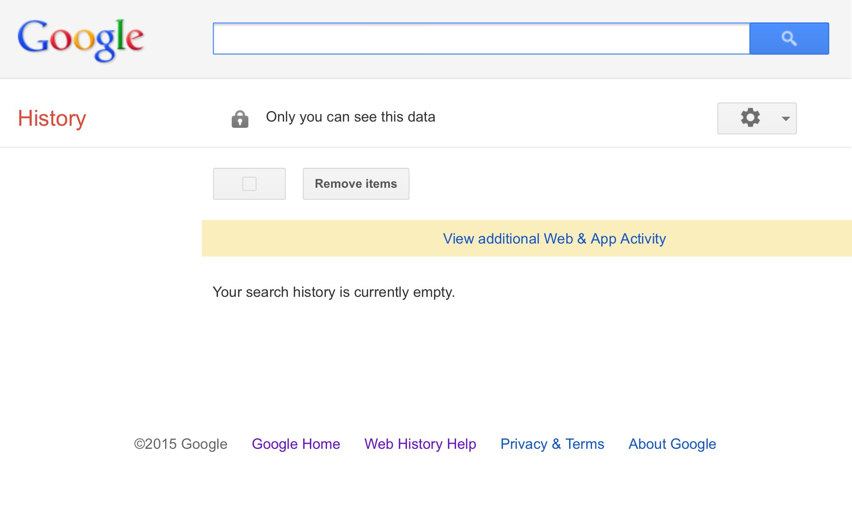This screenshot has height=525, width=852.
Task: Visit the Privacy & Terms link
Action: [552, 444]
